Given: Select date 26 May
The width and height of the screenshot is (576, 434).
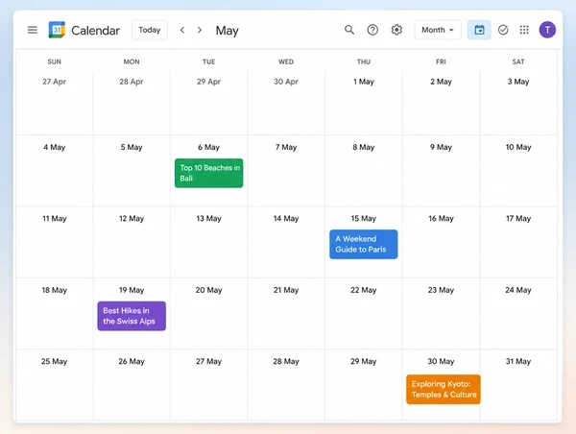Looking at the screenshot, I should [x=132, y=362].
